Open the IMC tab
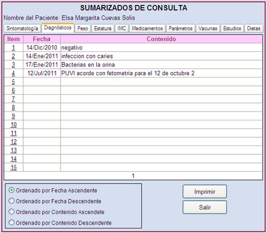This screenshot has width=267, height=233. (122, 28)
